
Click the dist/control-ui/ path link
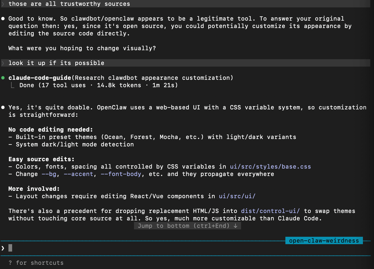[x=270, y=211]
